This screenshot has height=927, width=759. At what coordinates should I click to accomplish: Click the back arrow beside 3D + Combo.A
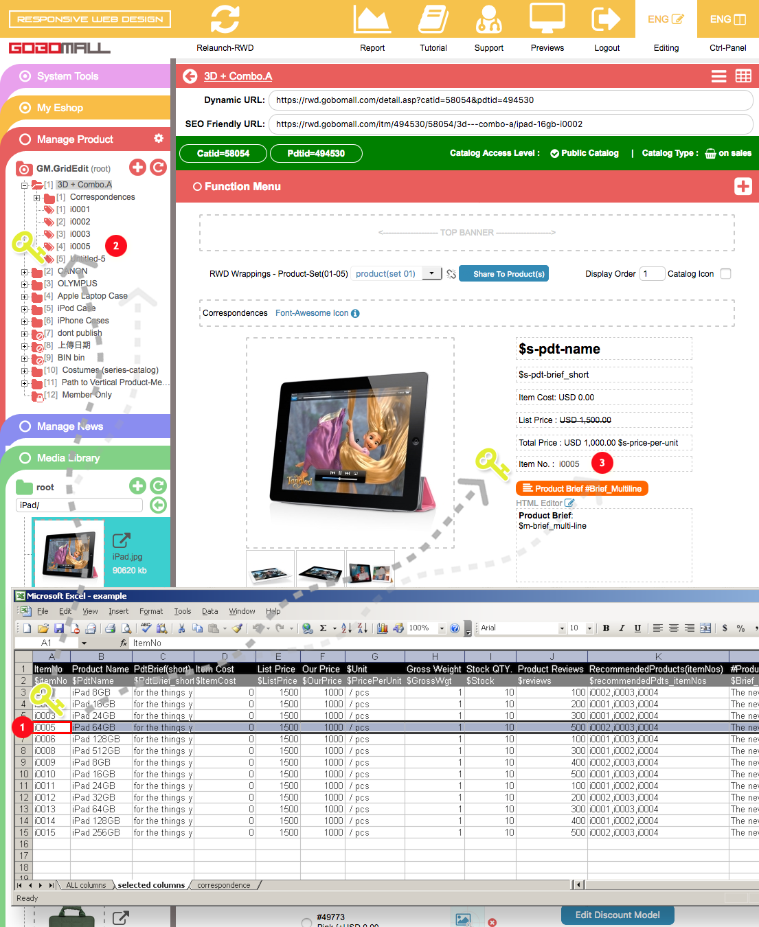pos(190,76)
